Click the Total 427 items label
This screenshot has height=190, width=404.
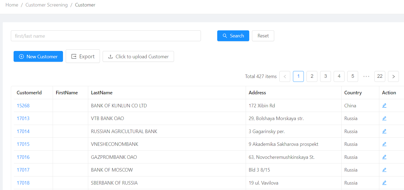(261, 76)
